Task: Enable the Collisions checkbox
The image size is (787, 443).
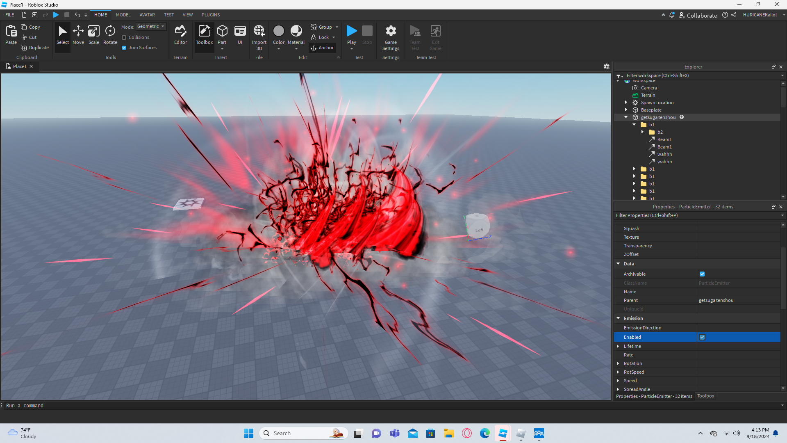Action: click(x=124, y=37)
